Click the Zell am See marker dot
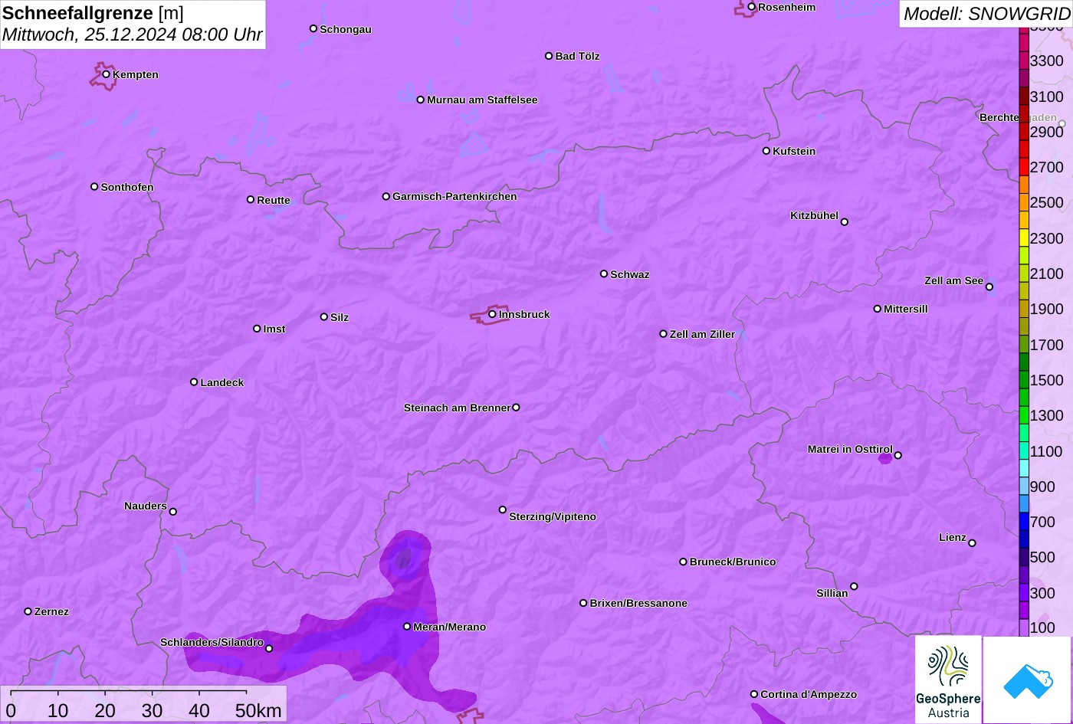The image size is (1073, 724). coord(989,287)
